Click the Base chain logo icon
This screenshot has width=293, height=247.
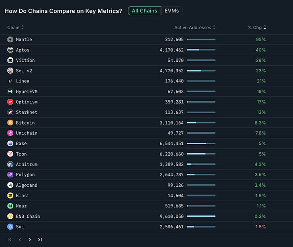(10, 143)
